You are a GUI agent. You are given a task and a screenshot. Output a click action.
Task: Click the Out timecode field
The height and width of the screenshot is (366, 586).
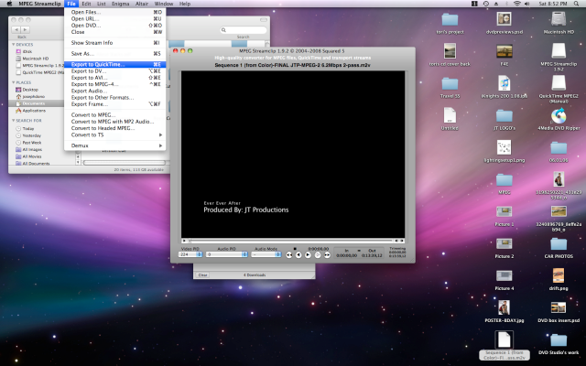pos(372,253)
